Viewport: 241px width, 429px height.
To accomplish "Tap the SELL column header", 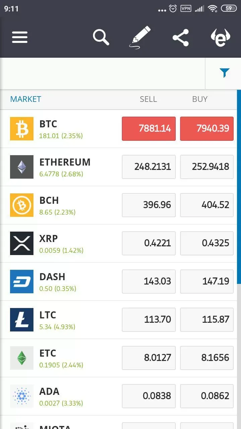I will pos(148,99).
